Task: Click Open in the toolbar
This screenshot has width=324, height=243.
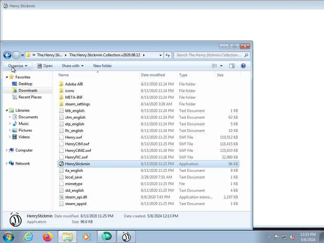Action: coord(45,66)
